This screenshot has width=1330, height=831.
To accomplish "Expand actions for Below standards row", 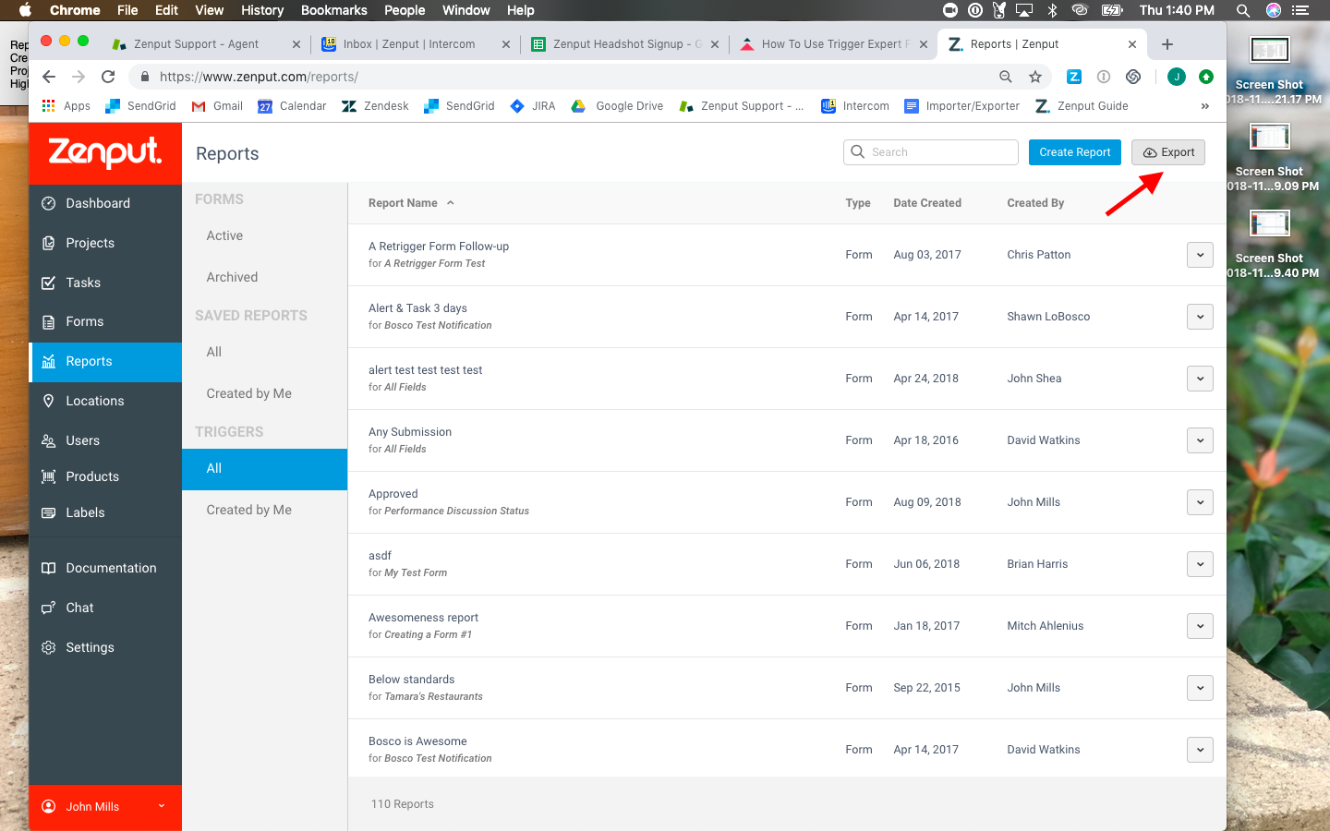I will 1200,688.
